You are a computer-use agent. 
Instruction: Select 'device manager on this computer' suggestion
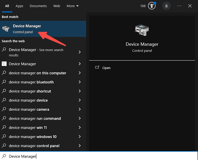(x=38, y=73)
